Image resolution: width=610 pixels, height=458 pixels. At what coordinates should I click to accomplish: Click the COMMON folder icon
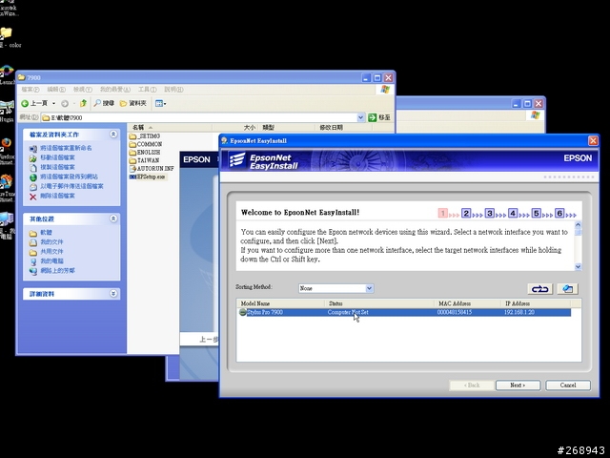click(132, 144)
